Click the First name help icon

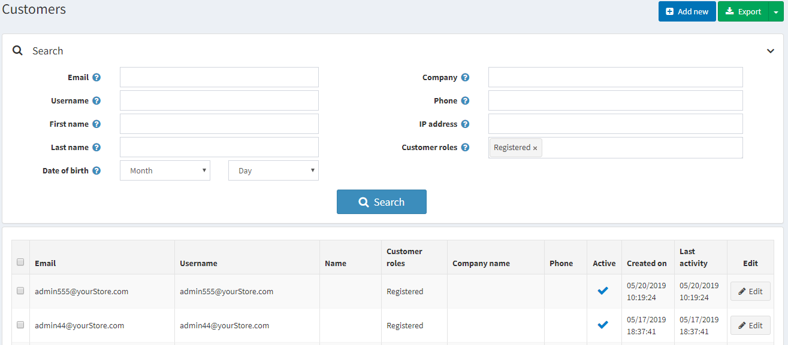pos(96,124)
